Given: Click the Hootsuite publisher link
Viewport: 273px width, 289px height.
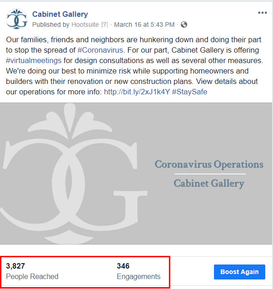Looking at the screenshot, I should pyautogui.click(x=85, y=24).
